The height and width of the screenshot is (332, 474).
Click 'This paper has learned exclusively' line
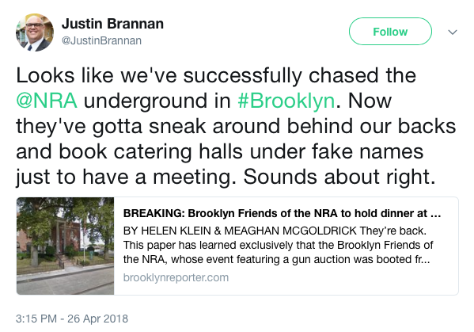(x=278, y=245)
